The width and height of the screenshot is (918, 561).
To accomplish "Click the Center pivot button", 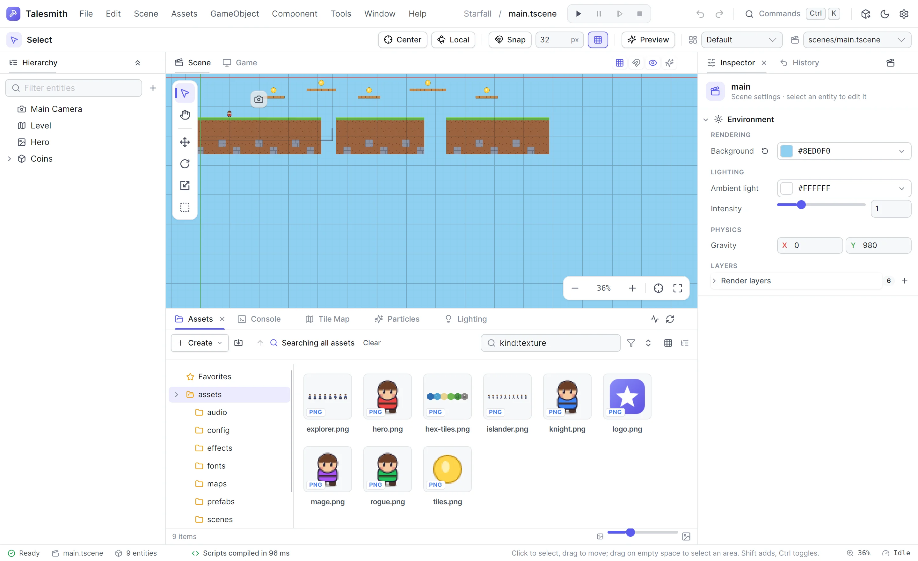I will [x=402, y=40].
